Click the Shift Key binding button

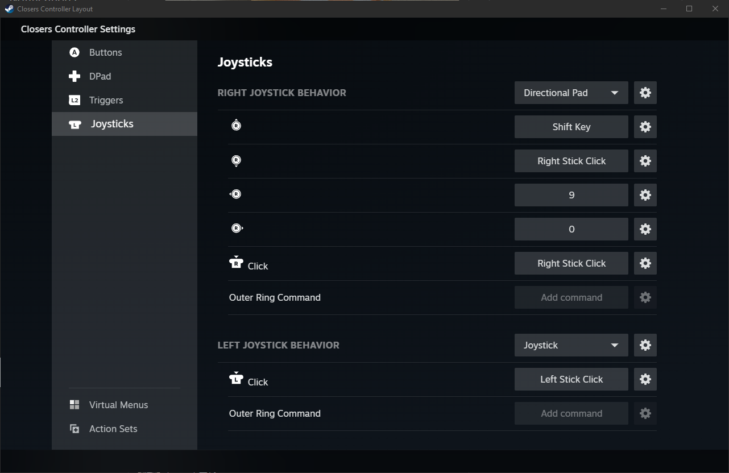coord(571,127)
